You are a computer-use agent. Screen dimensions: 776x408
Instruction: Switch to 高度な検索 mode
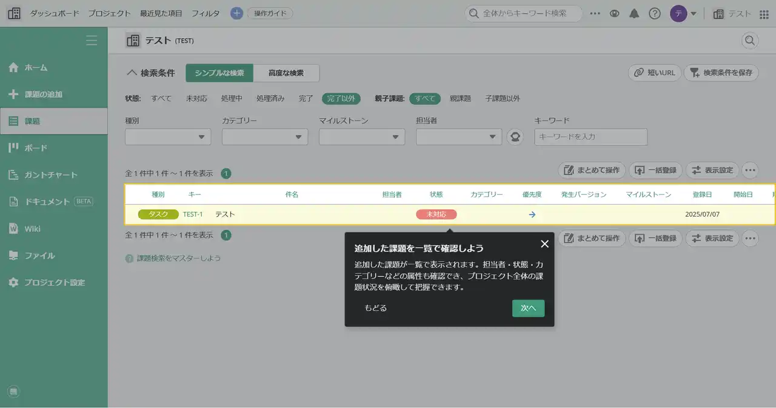pyautogui.click(x=286, y=73)
